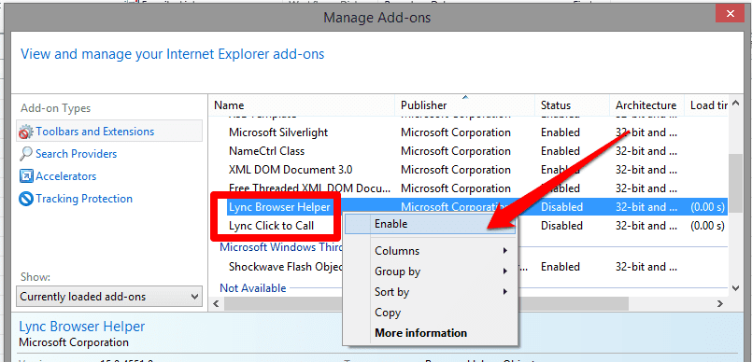Open the Group by submenu
This screenshot has height=362, width=752.
coord(431,271)
